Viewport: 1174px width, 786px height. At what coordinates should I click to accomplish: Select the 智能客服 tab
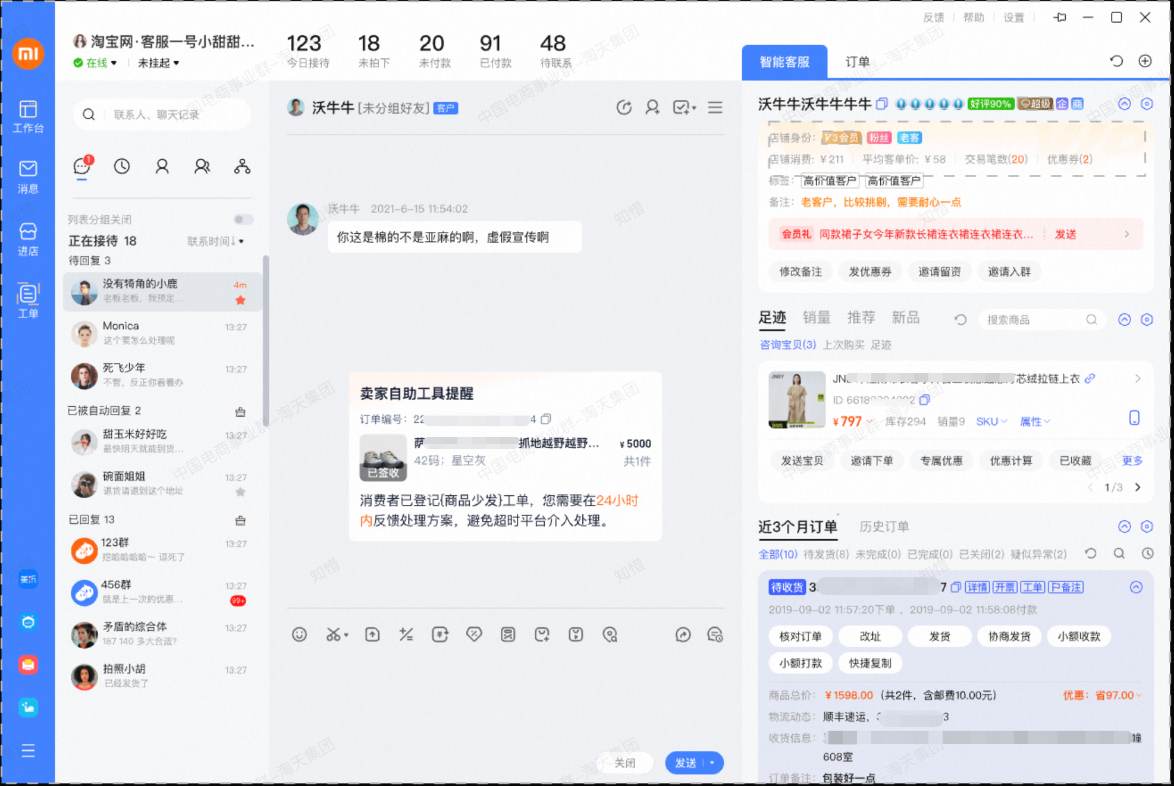784,62
